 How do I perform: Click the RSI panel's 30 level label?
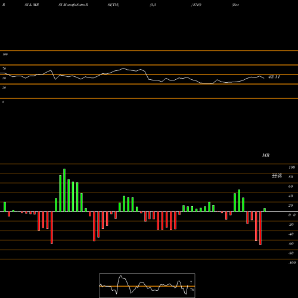(x=4, y=88)
